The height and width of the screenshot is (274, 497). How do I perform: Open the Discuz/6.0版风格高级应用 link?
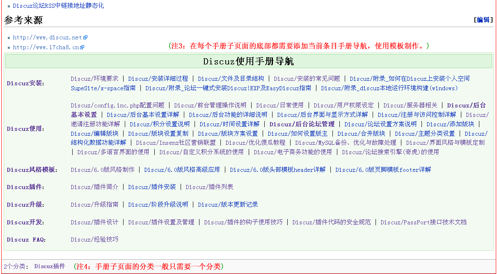point(182,169)
